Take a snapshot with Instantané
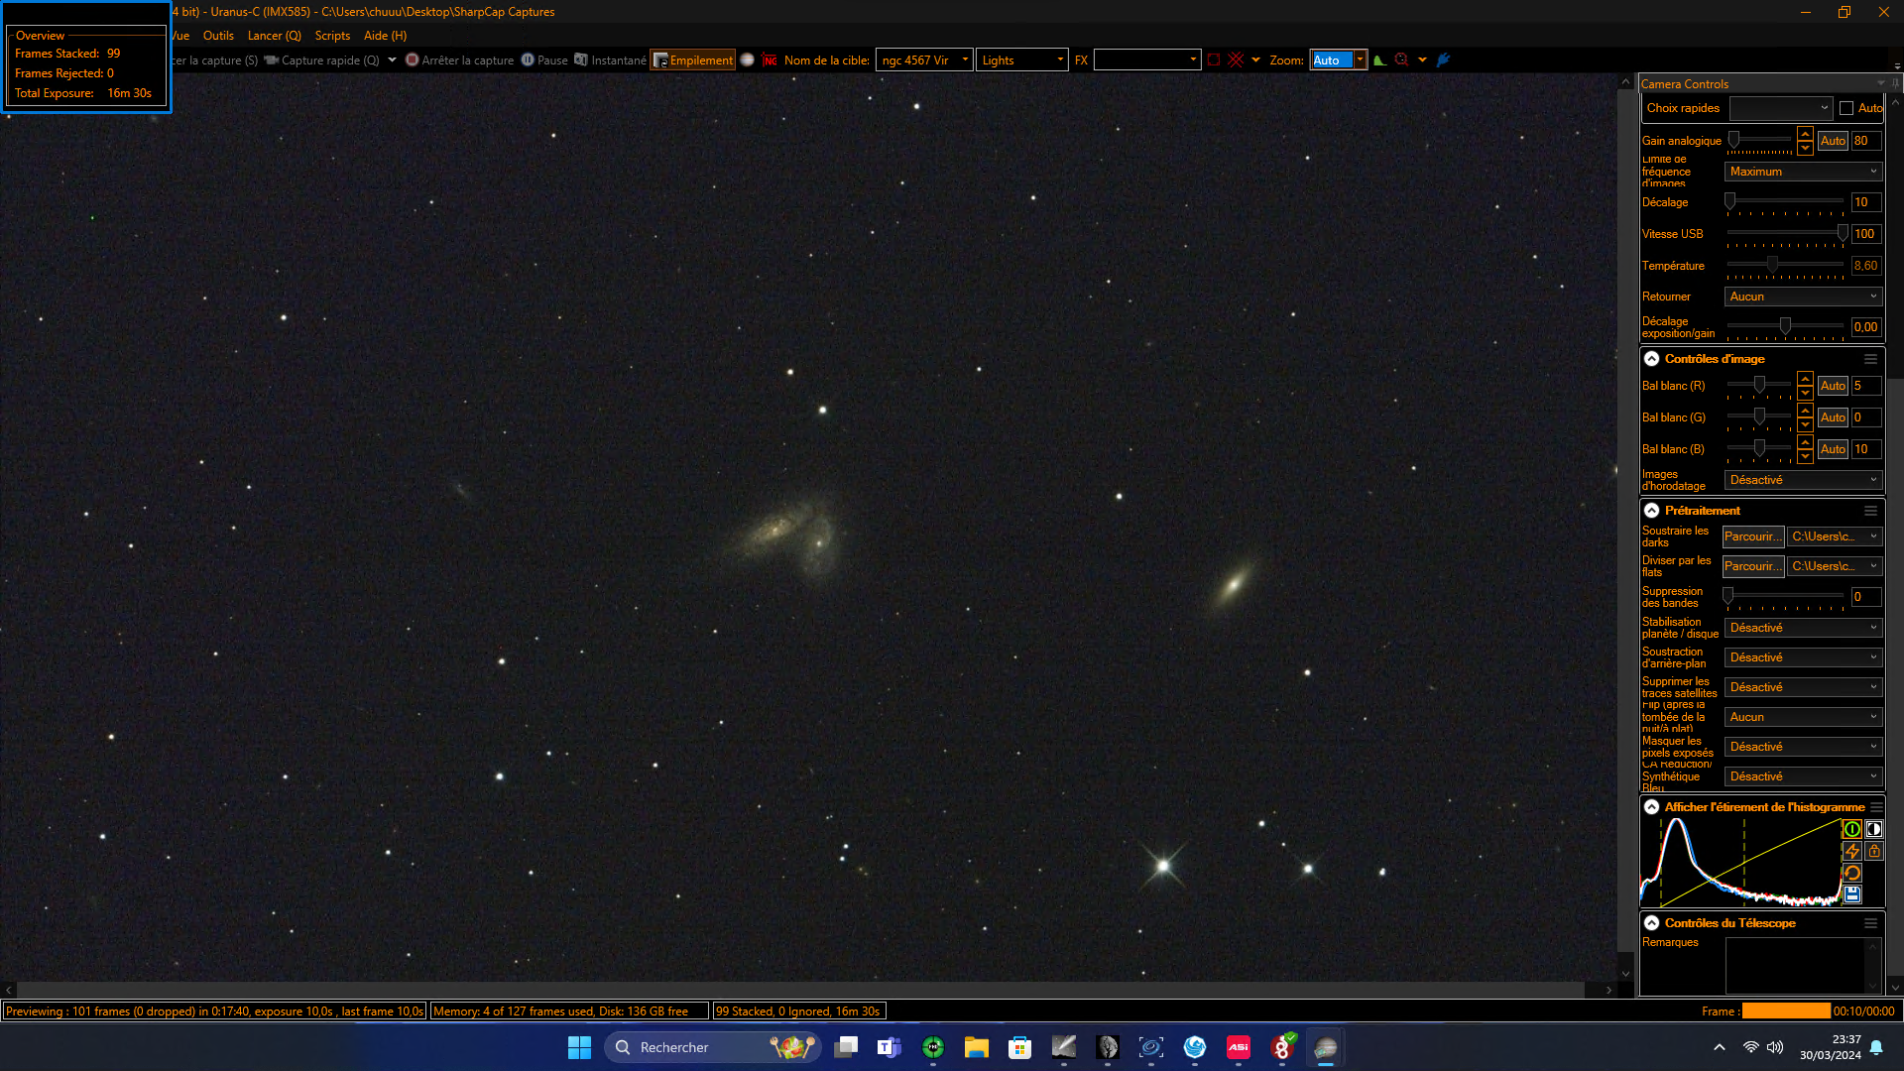 pyautogui.click(x=610, y=60)
